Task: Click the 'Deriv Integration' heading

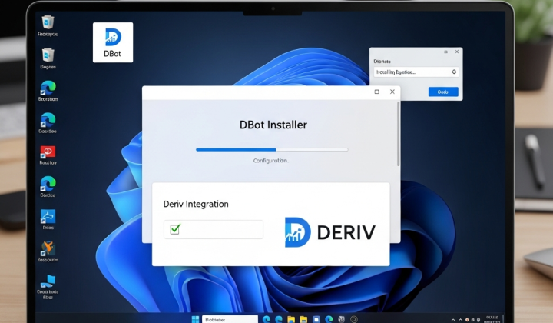Action: click(x=196, y=204)
